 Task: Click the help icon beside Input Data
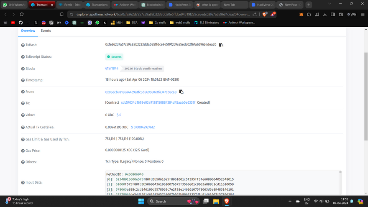pyautogui.click(x=23, y=183)
